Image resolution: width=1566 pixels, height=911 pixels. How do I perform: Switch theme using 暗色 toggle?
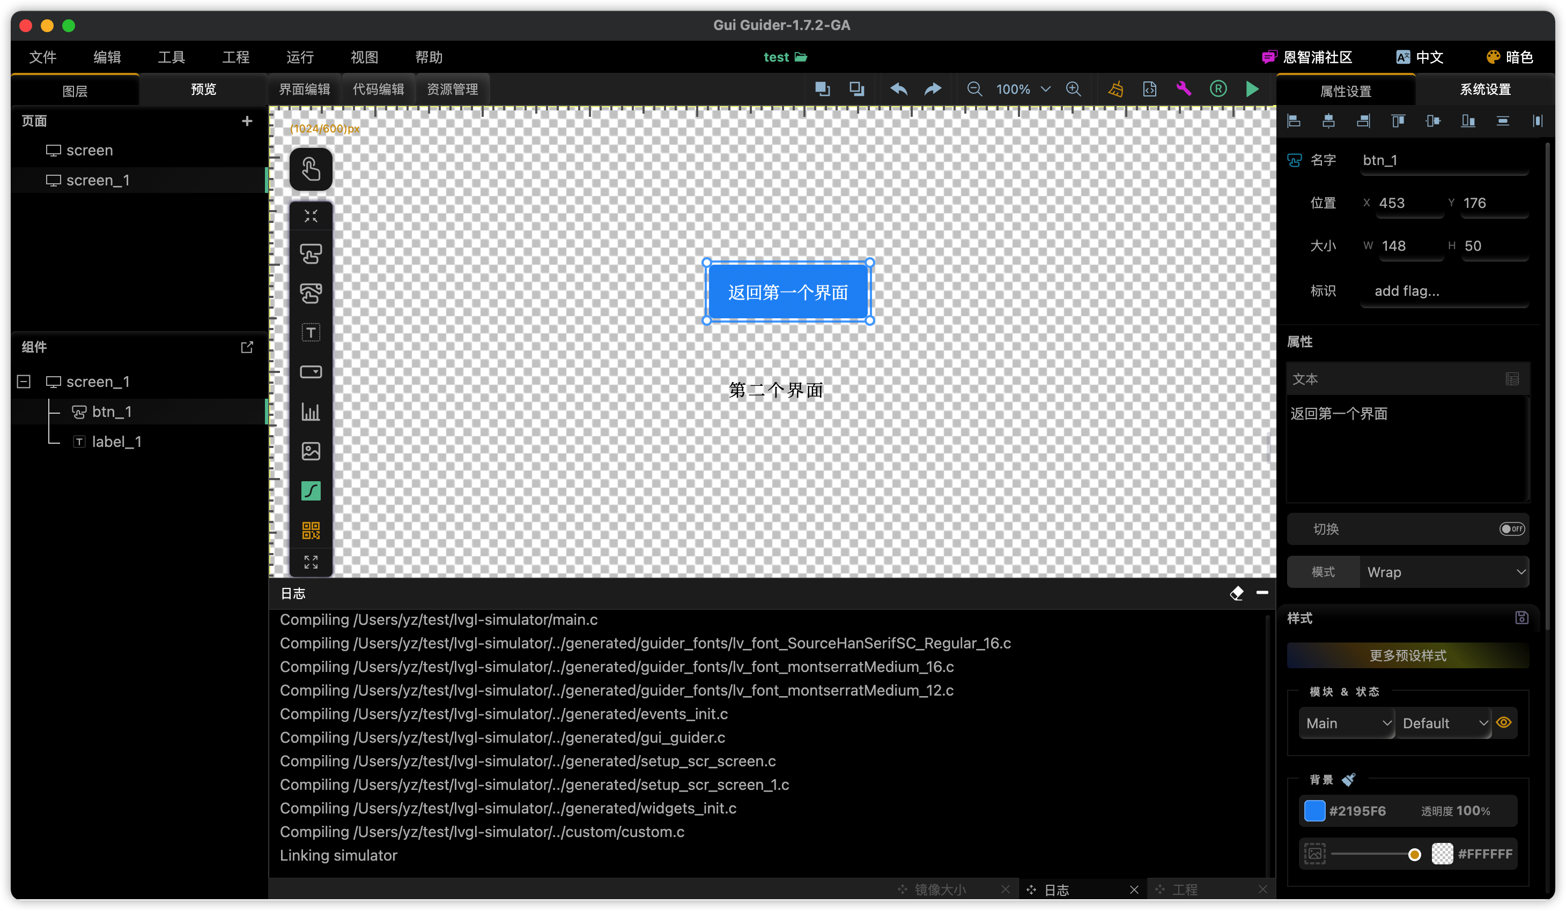pos(1510,57)
